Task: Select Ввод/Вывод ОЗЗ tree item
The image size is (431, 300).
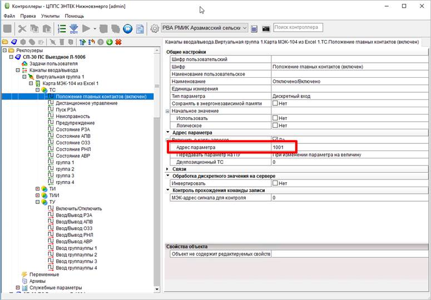Action: point(74,228)
